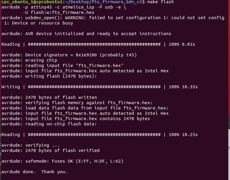Click the Writing progress bar showing 10.35s
The height and width of the screenshot is (180, 230).
coord(94,87)
